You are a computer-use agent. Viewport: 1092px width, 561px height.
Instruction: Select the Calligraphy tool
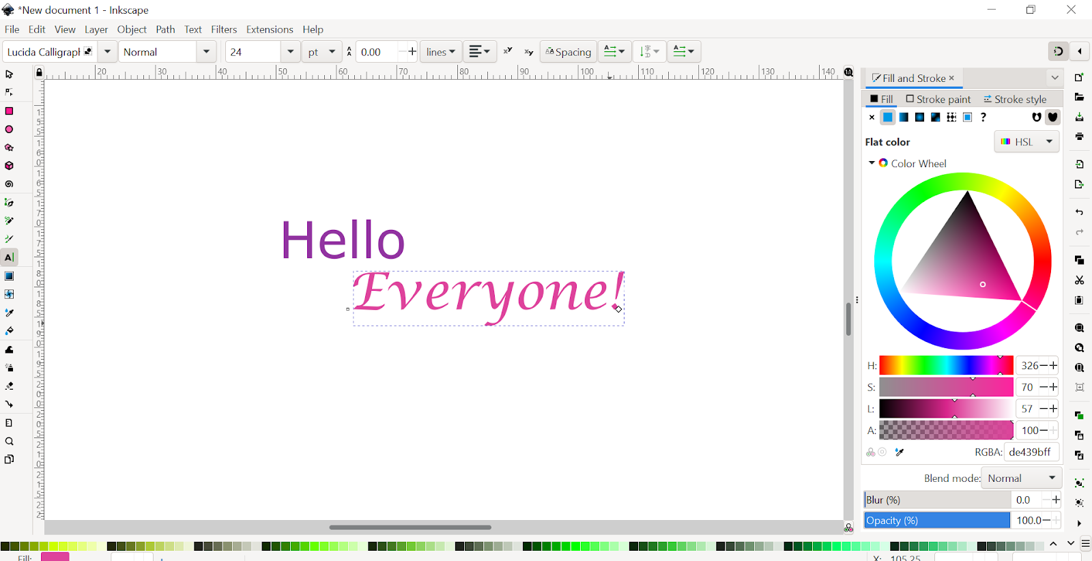[9, 240]
